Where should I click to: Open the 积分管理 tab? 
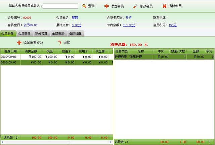click(x=41, y=33)
